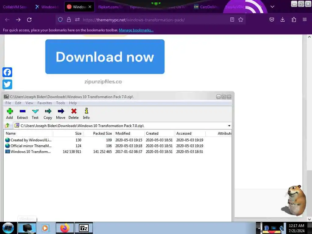Expand the list all tabs chevron

coord(272,7)
